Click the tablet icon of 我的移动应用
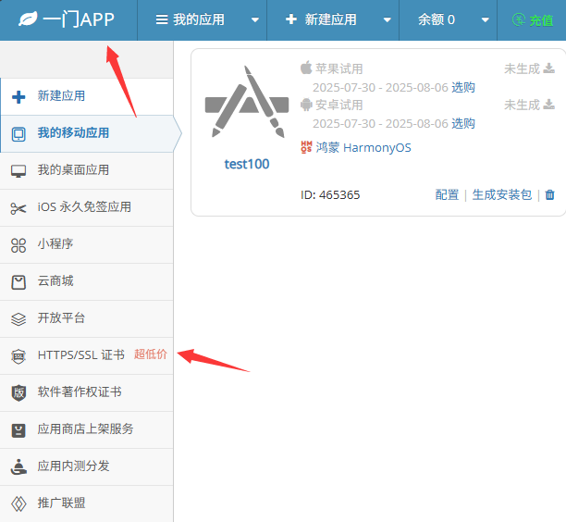 click(x=18, y=134)
